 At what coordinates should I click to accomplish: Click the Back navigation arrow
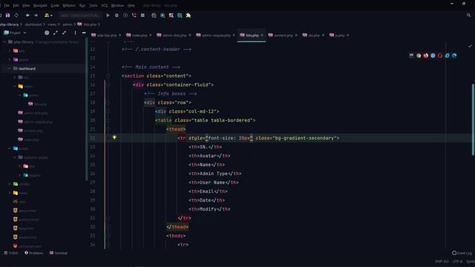[x=27, y=15]
